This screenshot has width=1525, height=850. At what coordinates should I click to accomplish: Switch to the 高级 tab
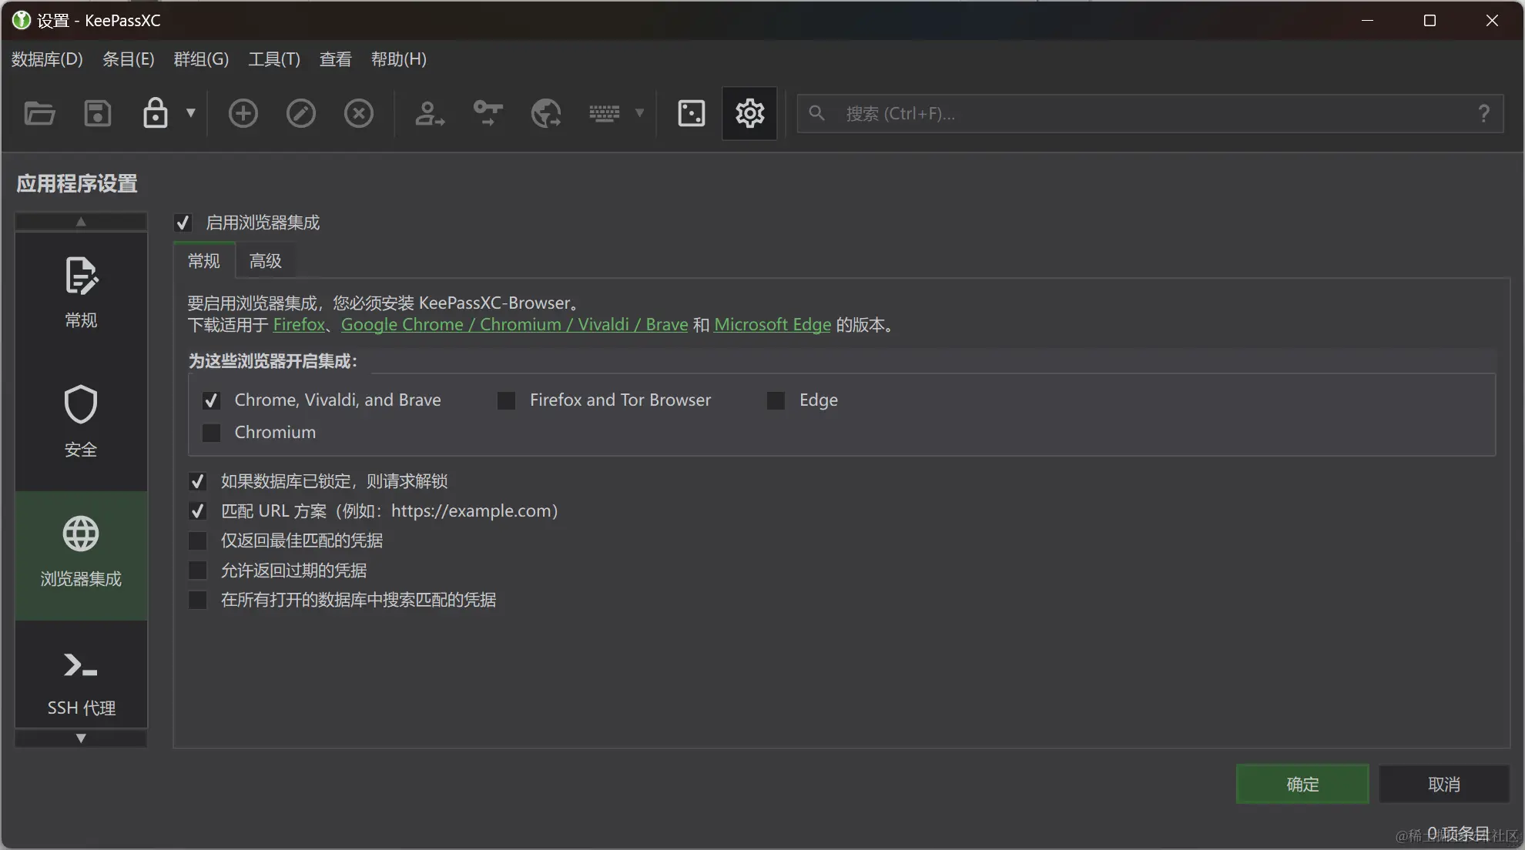(x=265, y=261)
